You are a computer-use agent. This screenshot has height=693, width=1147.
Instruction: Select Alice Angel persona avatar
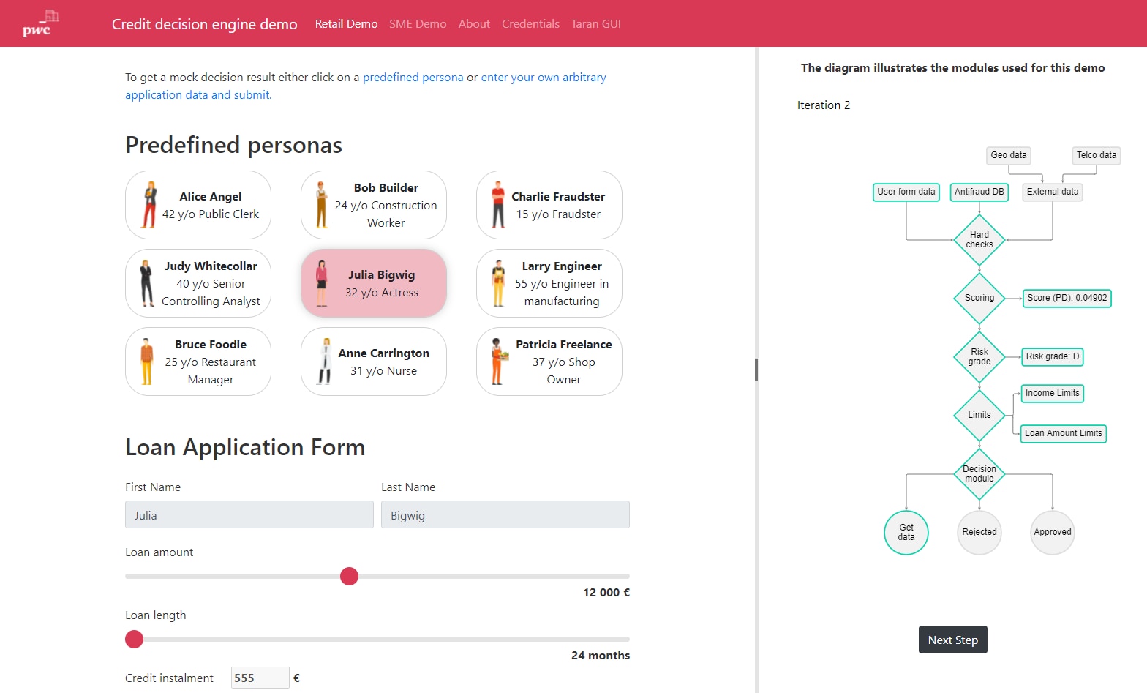pos(150,205)
